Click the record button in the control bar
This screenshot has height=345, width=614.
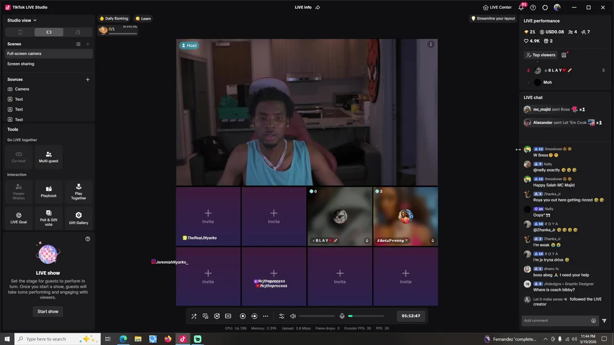point(243,316)
